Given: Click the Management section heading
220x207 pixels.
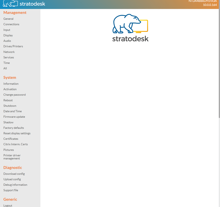Looking at the screenshot, I should (15, 13).
